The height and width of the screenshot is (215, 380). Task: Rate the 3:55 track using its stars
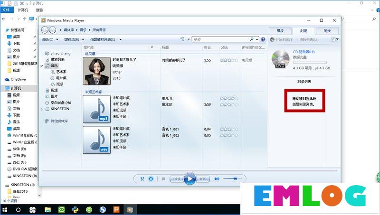coord(229,60)
